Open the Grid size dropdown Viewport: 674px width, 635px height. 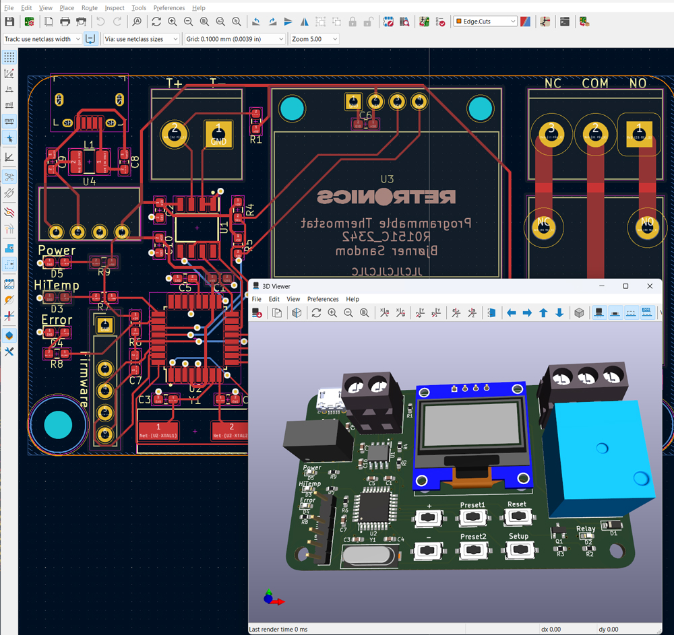point(235,39)
